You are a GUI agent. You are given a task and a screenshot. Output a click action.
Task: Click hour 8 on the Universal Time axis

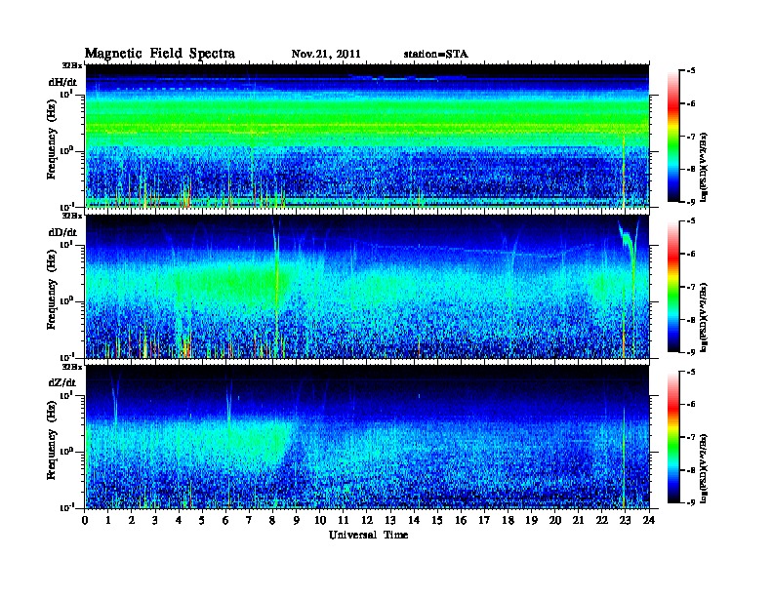click(272, 521)
